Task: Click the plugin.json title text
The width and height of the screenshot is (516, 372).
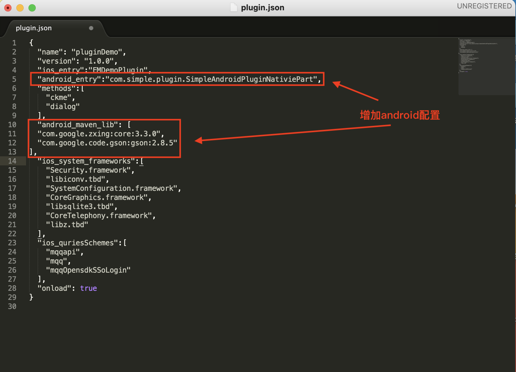Action: 263,8
